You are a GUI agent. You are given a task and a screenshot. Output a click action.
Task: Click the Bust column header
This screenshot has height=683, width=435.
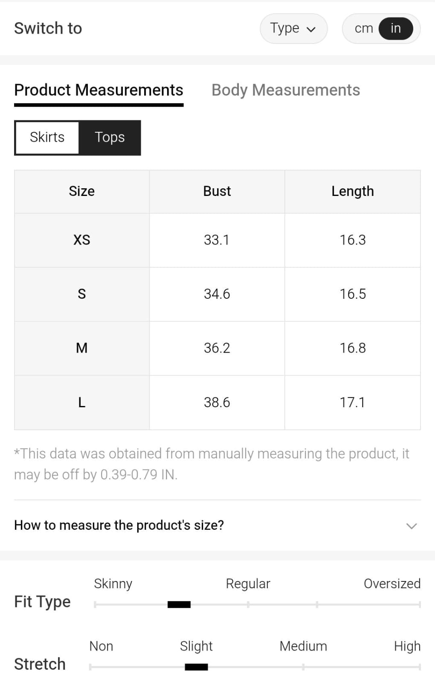(x=217, y=191)
